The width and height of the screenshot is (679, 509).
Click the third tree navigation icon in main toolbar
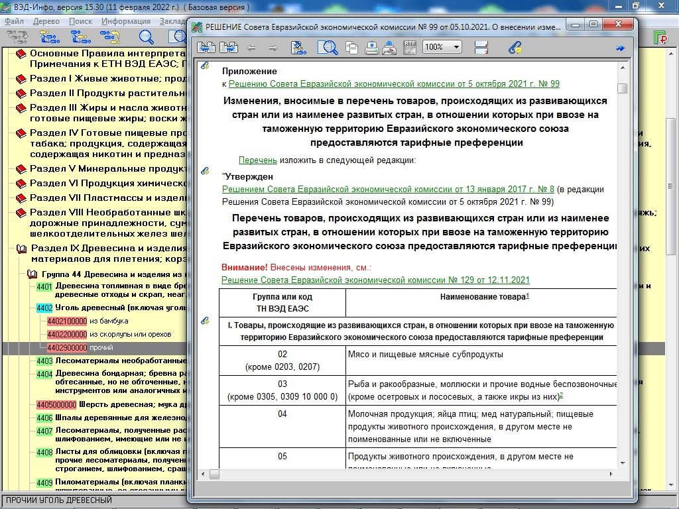(x=81, y=38)
